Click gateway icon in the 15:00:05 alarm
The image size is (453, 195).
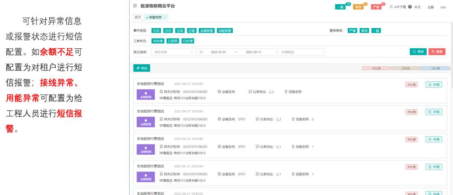161,92
